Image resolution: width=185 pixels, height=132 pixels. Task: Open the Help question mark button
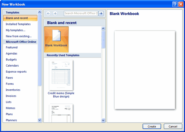(x=175, y=4)
